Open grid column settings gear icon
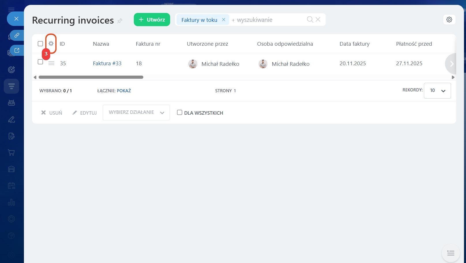This screenshot has height=263, width=466. pyautogui.click(x=51, y=44)
